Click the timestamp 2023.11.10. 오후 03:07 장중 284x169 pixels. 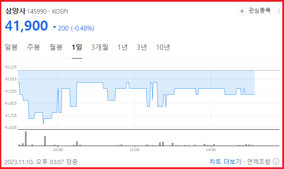coord(41,162)
